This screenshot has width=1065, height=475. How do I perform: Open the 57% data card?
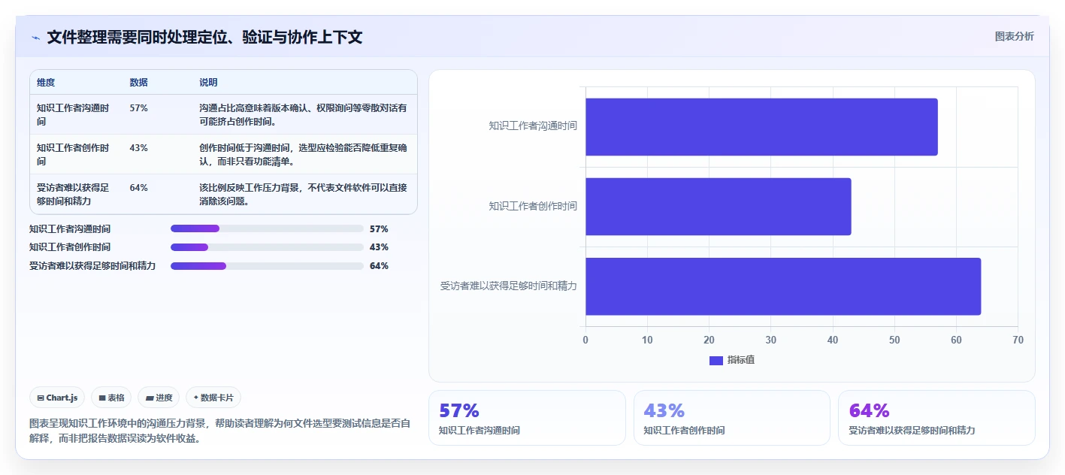[x=527, y=418]
